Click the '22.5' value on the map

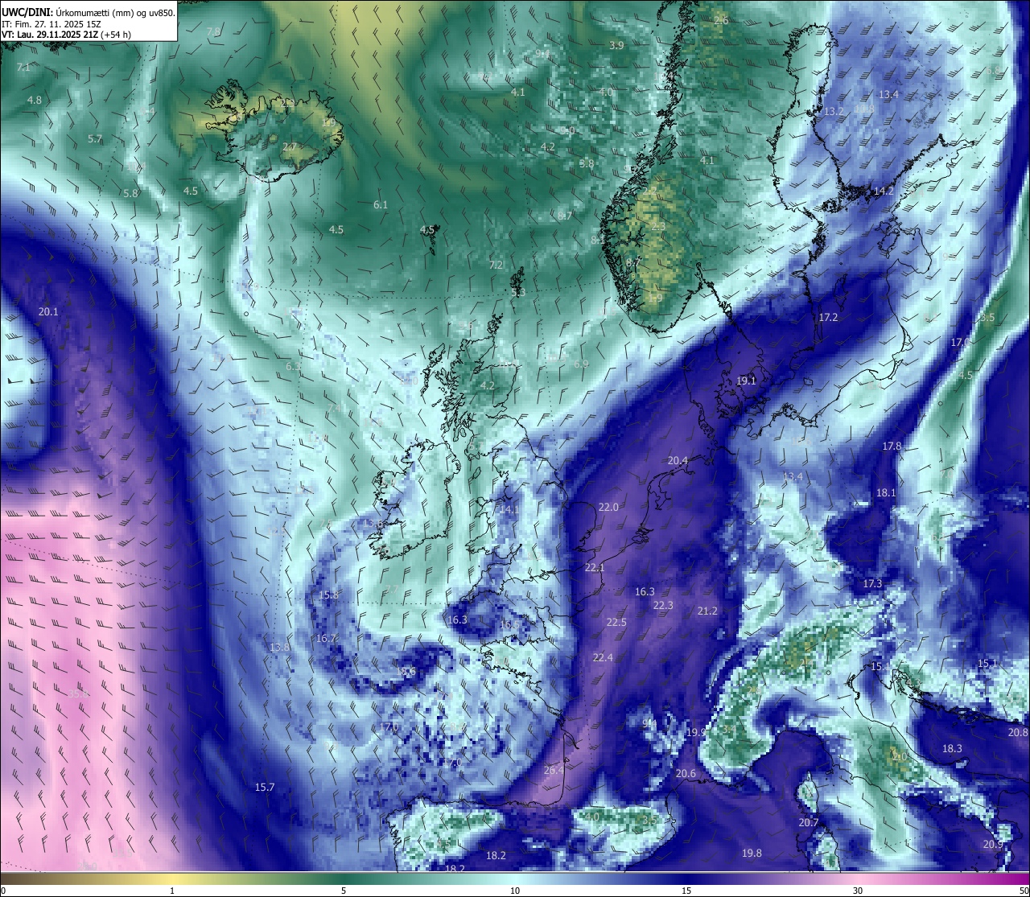click(x=616, y=622)
